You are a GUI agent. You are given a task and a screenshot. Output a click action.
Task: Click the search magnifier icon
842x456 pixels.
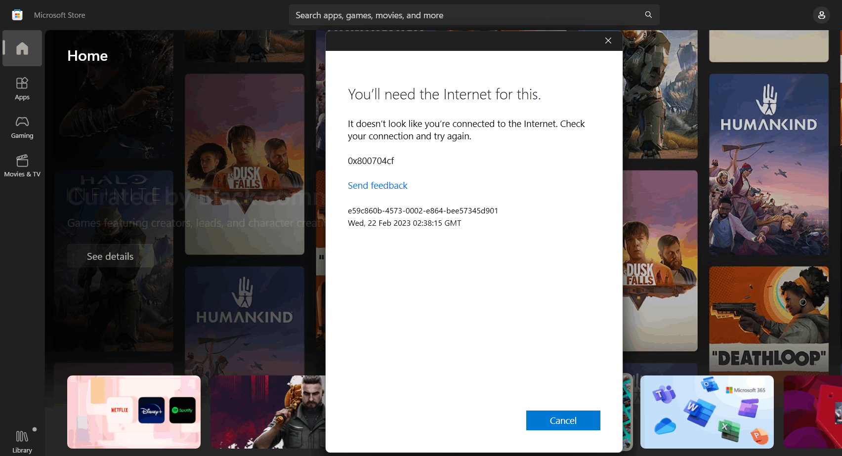tap(648, 15)
